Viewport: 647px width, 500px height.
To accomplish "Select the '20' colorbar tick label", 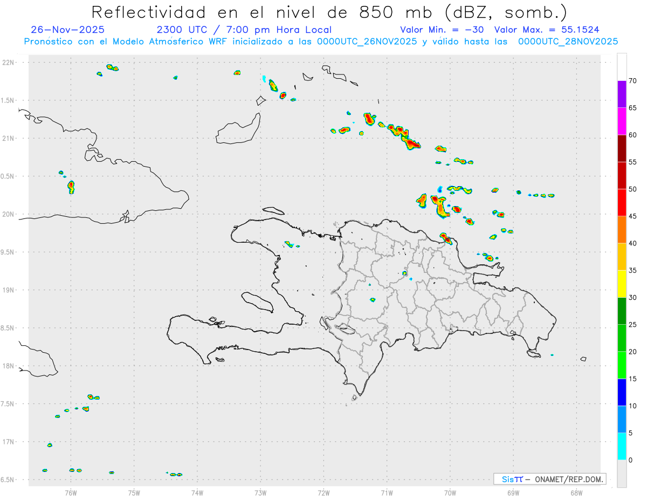I will click(x=633, y=352).
